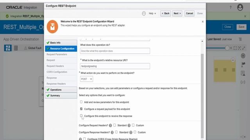The height and width of the screenshot is (140, 250).
Task: Click the Next button
Action: 177,14
